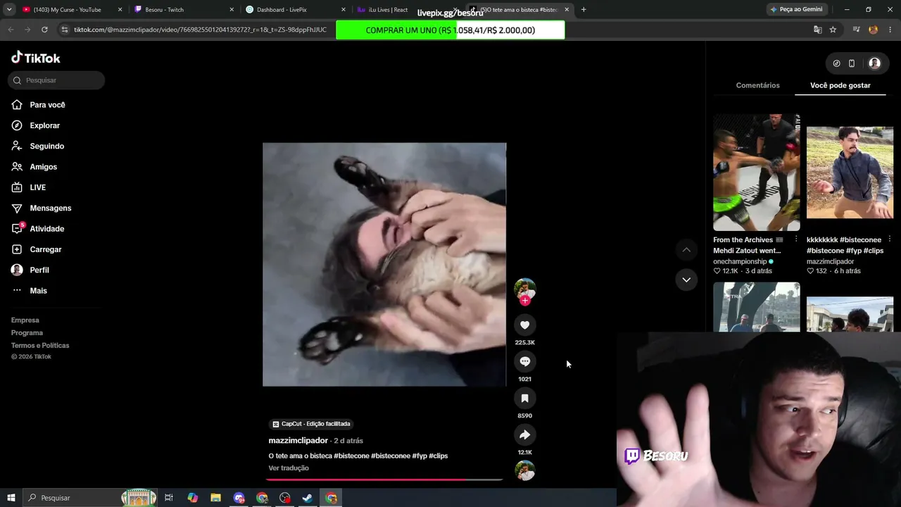Click the #bistecone hashtag

[x=351, y=456]
